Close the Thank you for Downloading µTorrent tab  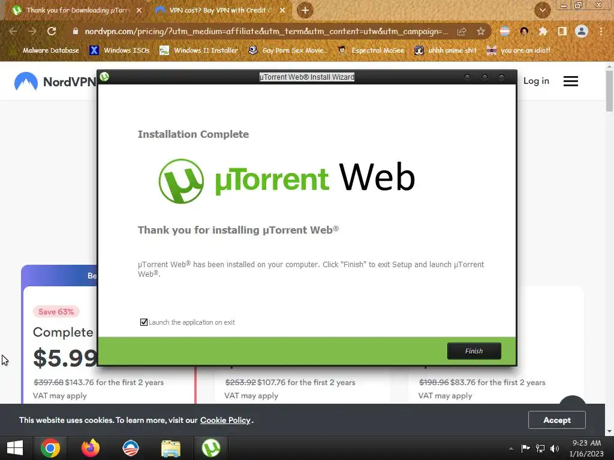[139, 10]
